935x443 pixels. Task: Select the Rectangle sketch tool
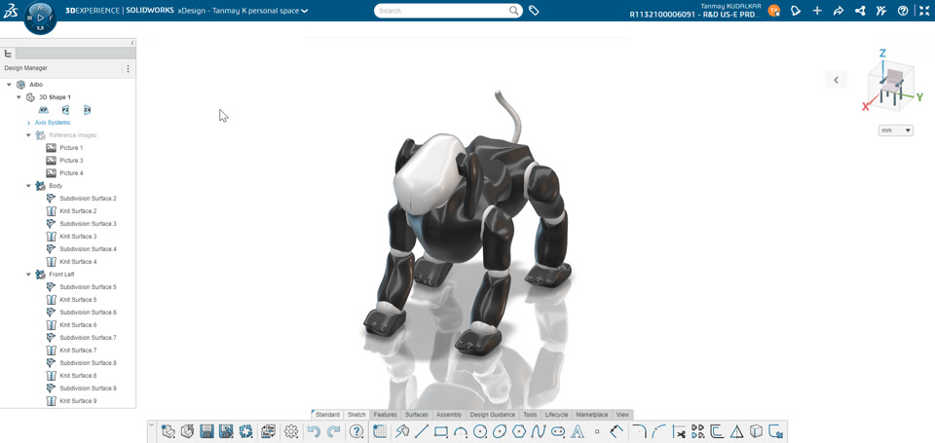coord(441,431)
